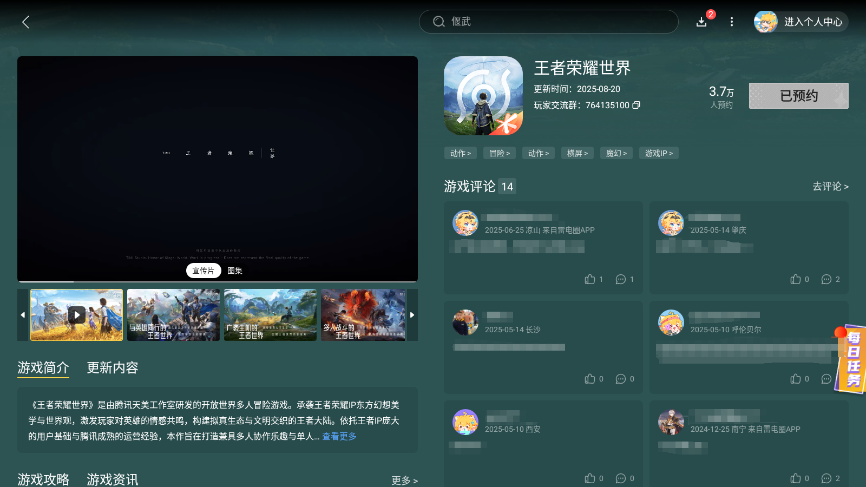Switch media viewer to 图集
The width and height of the screenshot is (866, 487).
[x=235, y=271]
